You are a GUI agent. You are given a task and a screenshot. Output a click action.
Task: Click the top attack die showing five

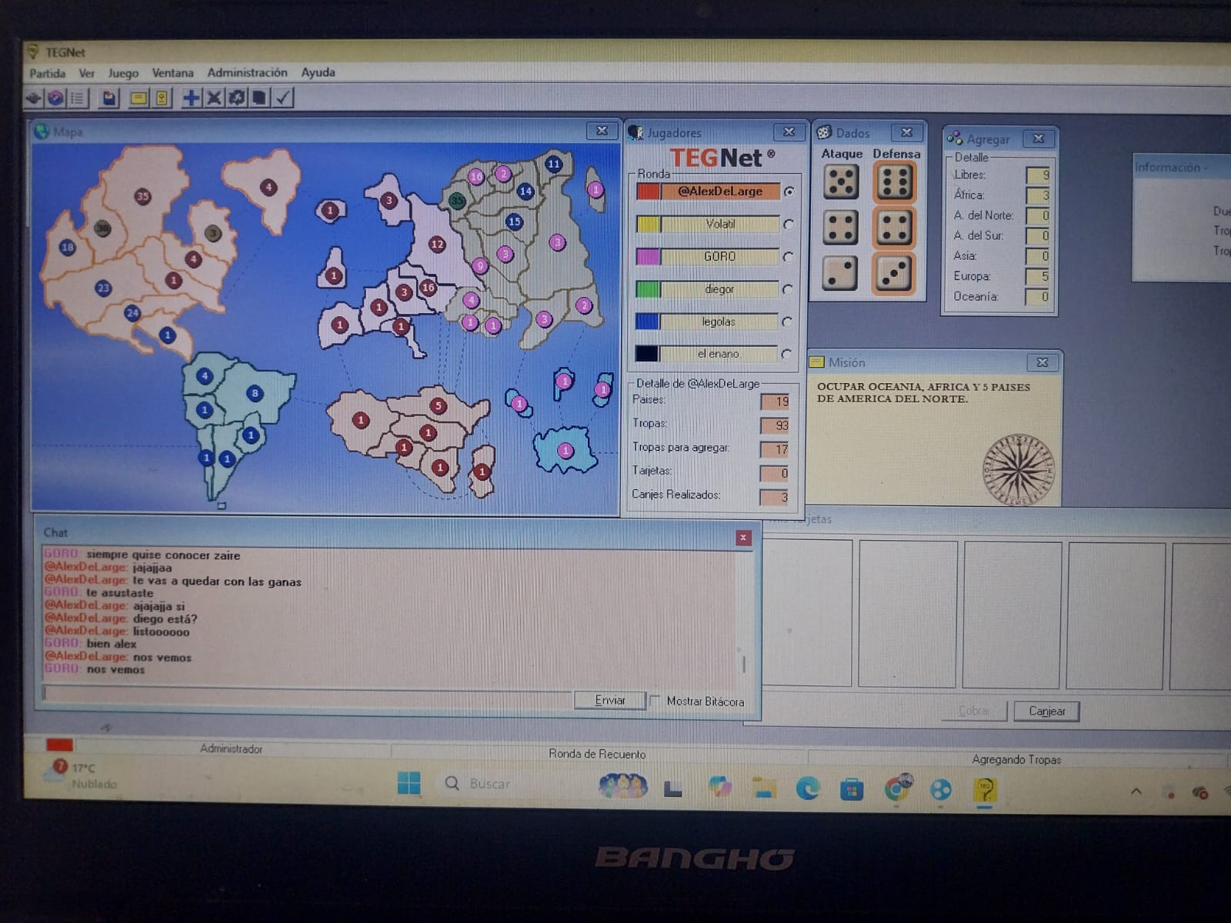click(840, 182)
